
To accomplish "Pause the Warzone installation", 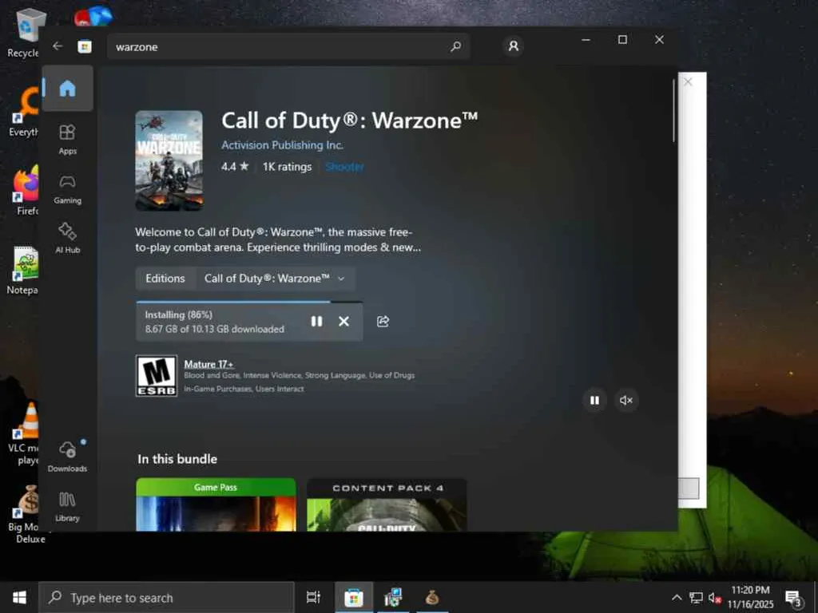I will [316, 322].
